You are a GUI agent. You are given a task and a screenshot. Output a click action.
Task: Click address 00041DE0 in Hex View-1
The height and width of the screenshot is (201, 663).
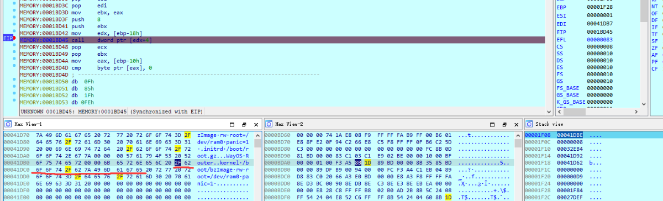17,184
